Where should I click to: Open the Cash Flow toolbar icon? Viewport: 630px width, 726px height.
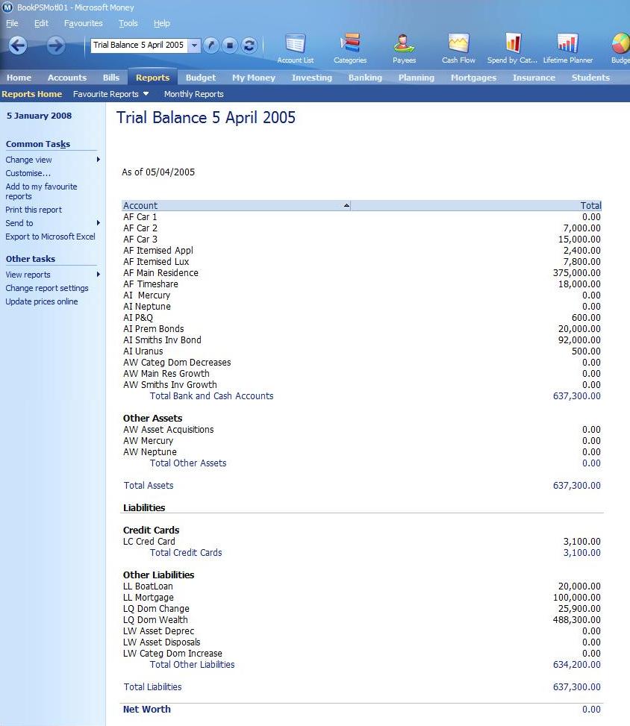(x=458, y=48)
